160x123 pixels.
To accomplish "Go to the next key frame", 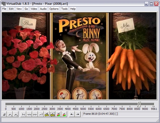I will [x=52, y=114].
